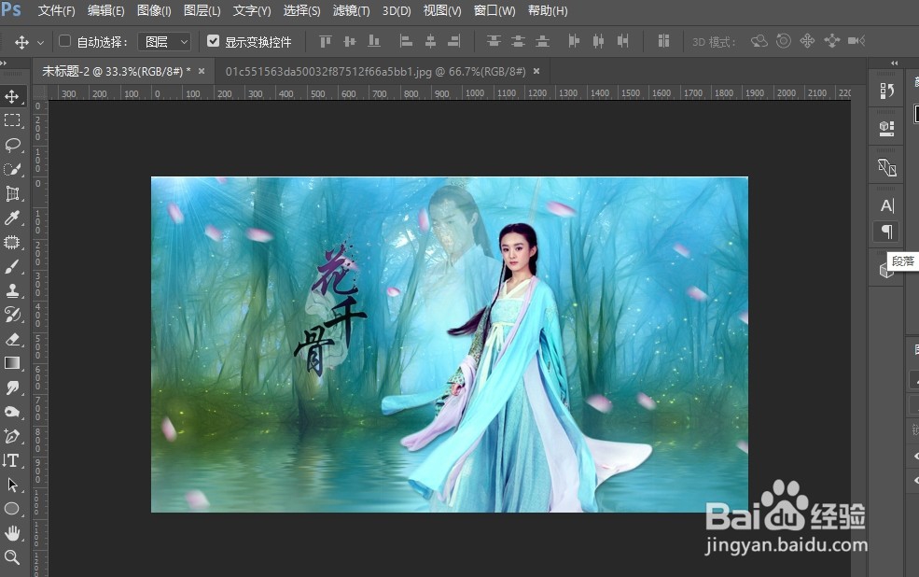Open the 视图(V) menu
This screenshot has height=577, width=919.
(442, 10)
